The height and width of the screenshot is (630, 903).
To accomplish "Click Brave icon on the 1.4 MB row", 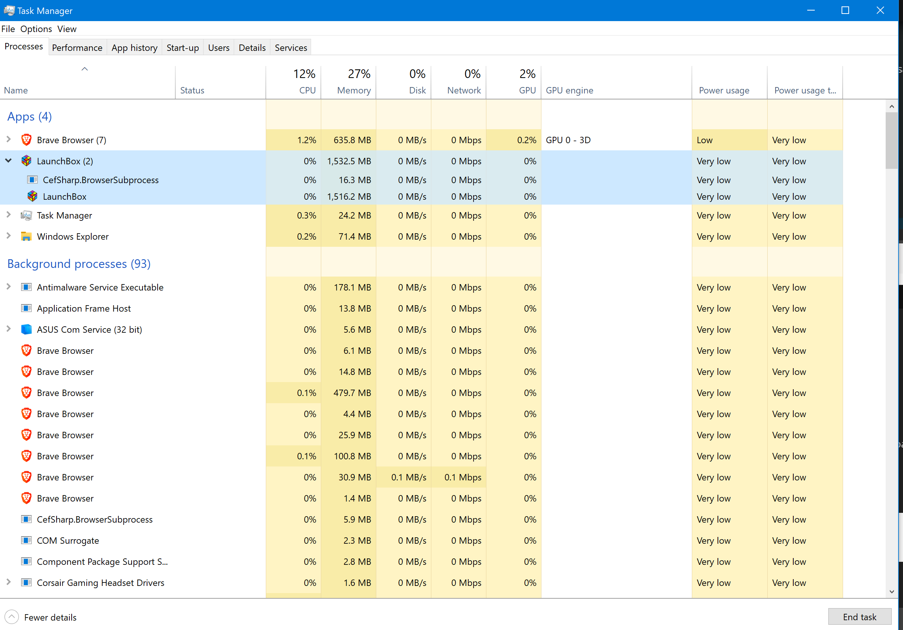I will click(26, 498).
